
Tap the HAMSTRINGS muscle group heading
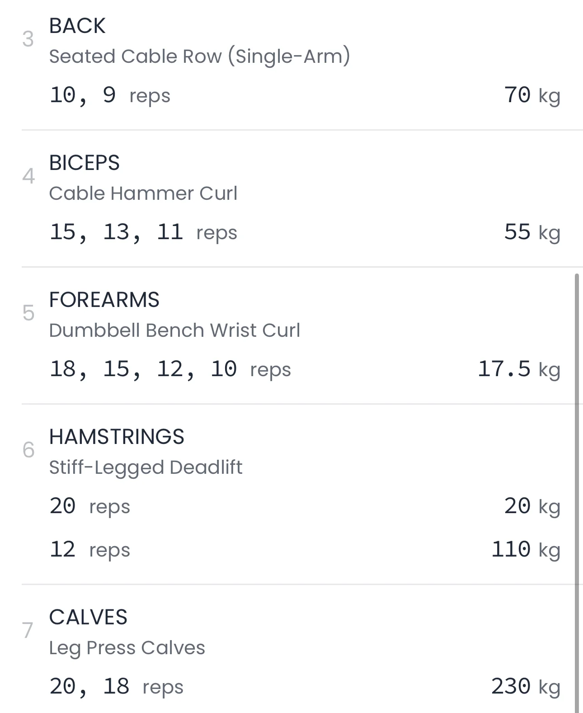pos(117,437)
